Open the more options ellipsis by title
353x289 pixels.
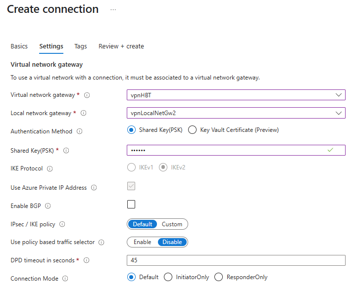[x=113, y=9]
